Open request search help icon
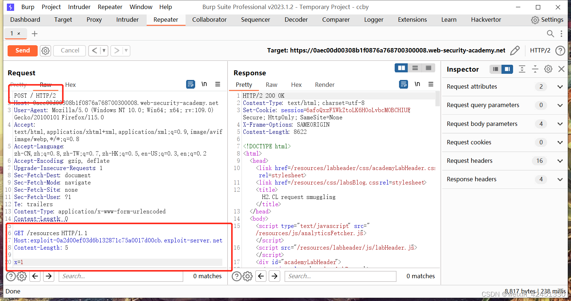This screenshot has height=301, width=571. [x=11, y=276]
